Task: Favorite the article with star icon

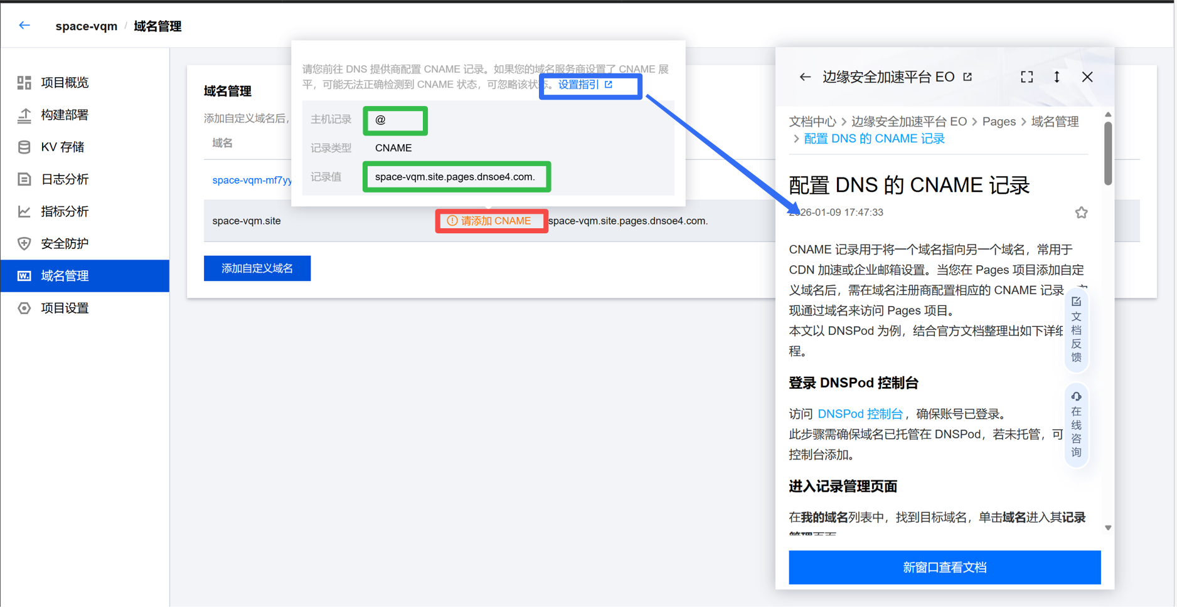Action: 1081,213
